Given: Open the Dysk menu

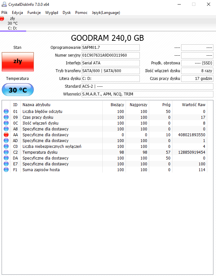Looking at the screenshot, I should tap(67, 13).
